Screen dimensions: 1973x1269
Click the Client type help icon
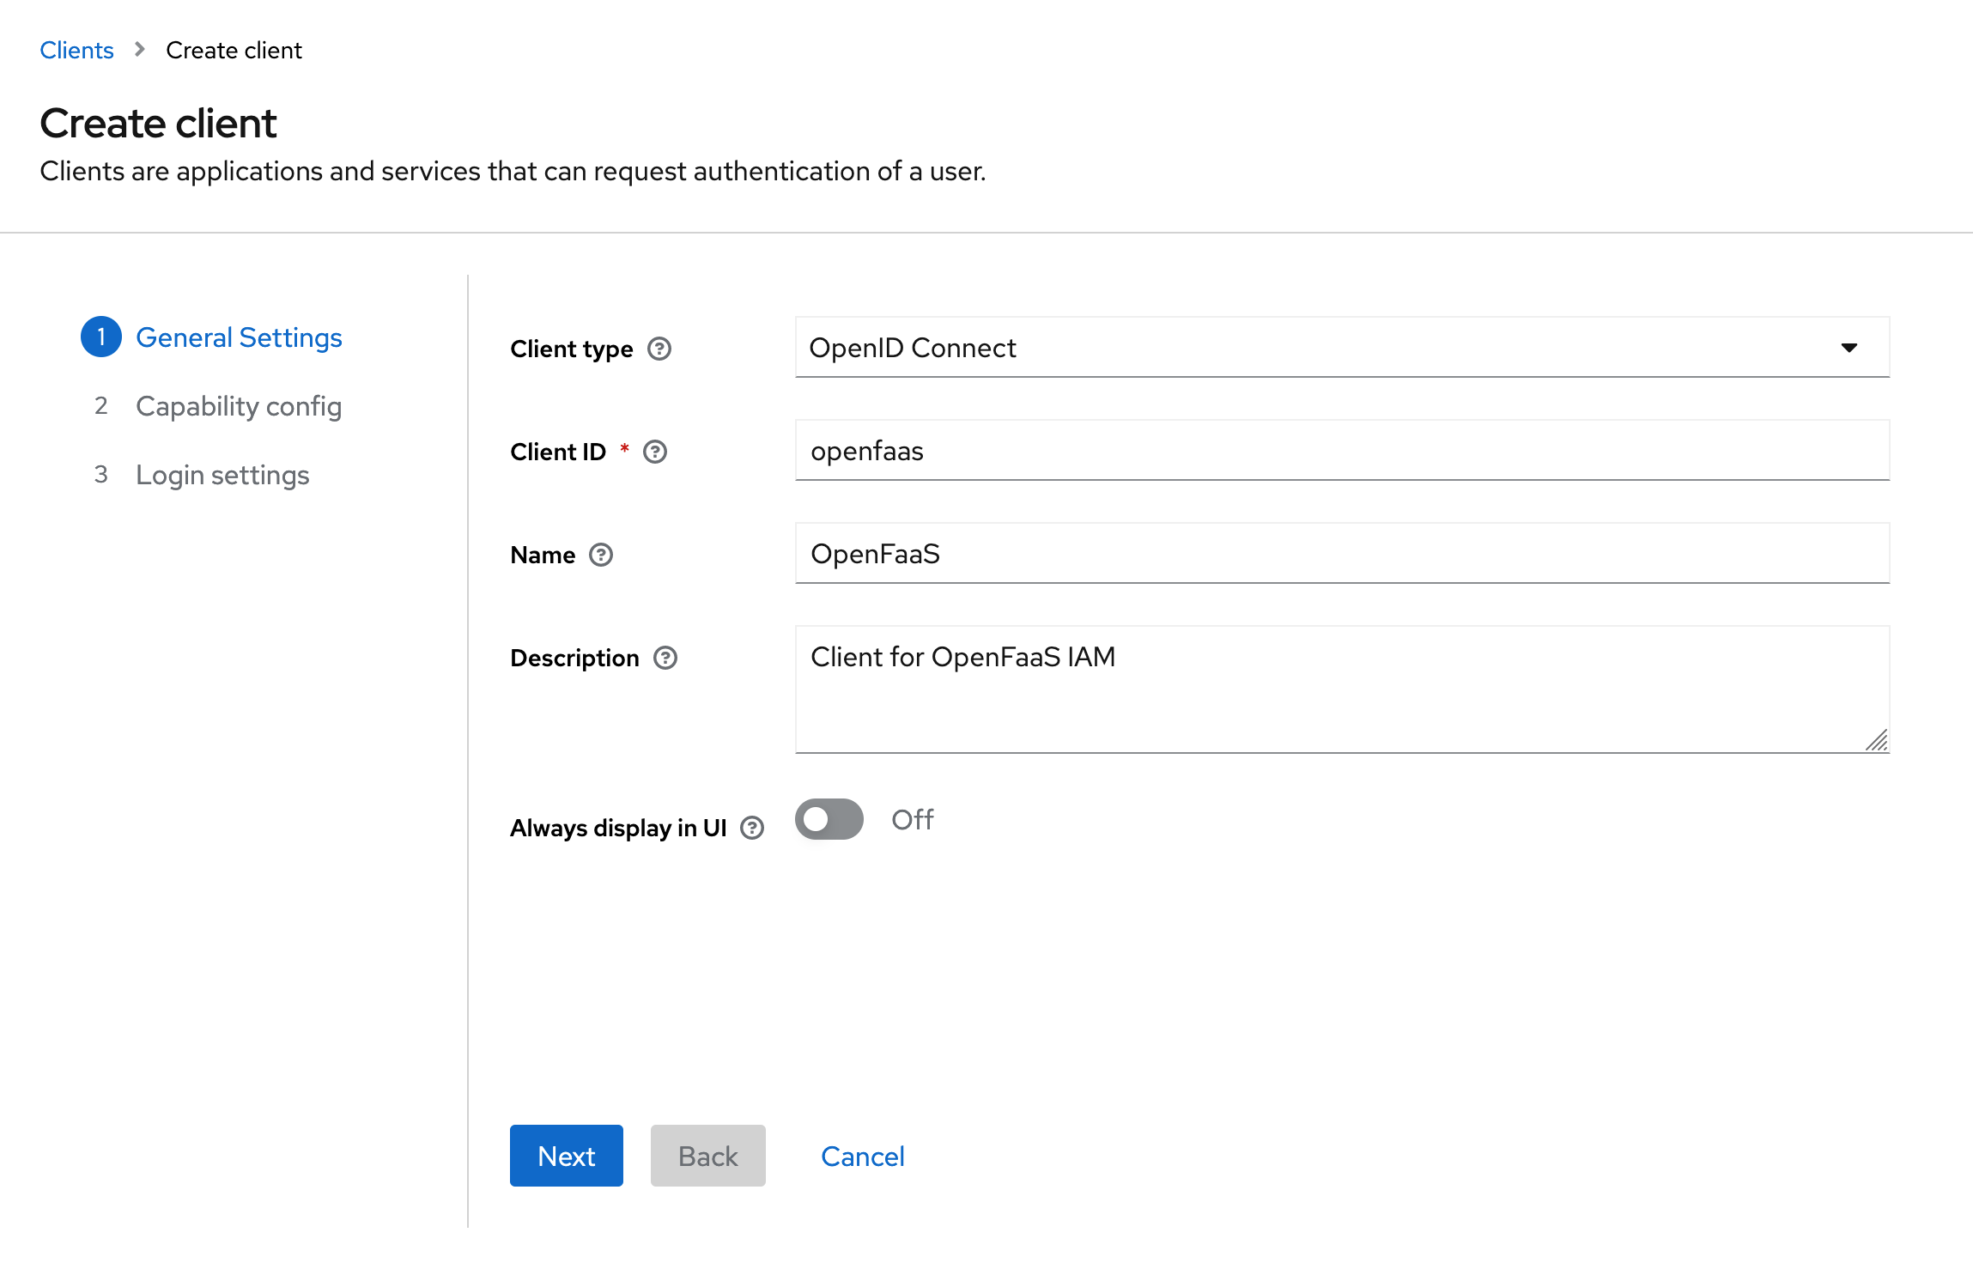(x=659, y=349)
